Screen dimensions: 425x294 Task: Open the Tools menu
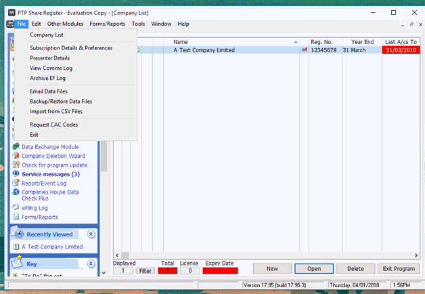click(x=138, y=24)
